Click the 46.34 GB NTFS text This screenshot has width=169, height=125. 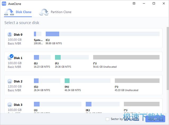[x=73, y=90]
